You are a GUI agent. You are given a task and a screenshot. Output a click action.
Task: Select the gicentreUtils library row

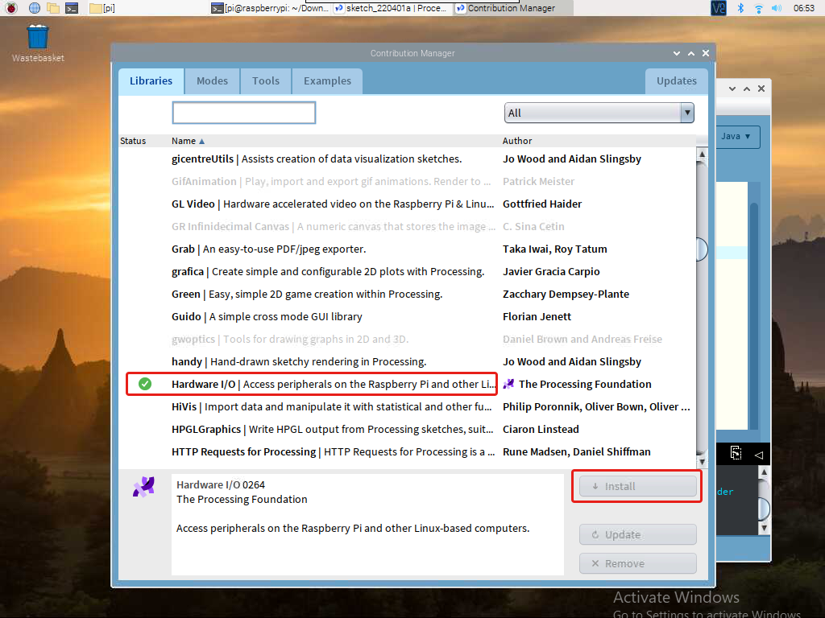407,159
